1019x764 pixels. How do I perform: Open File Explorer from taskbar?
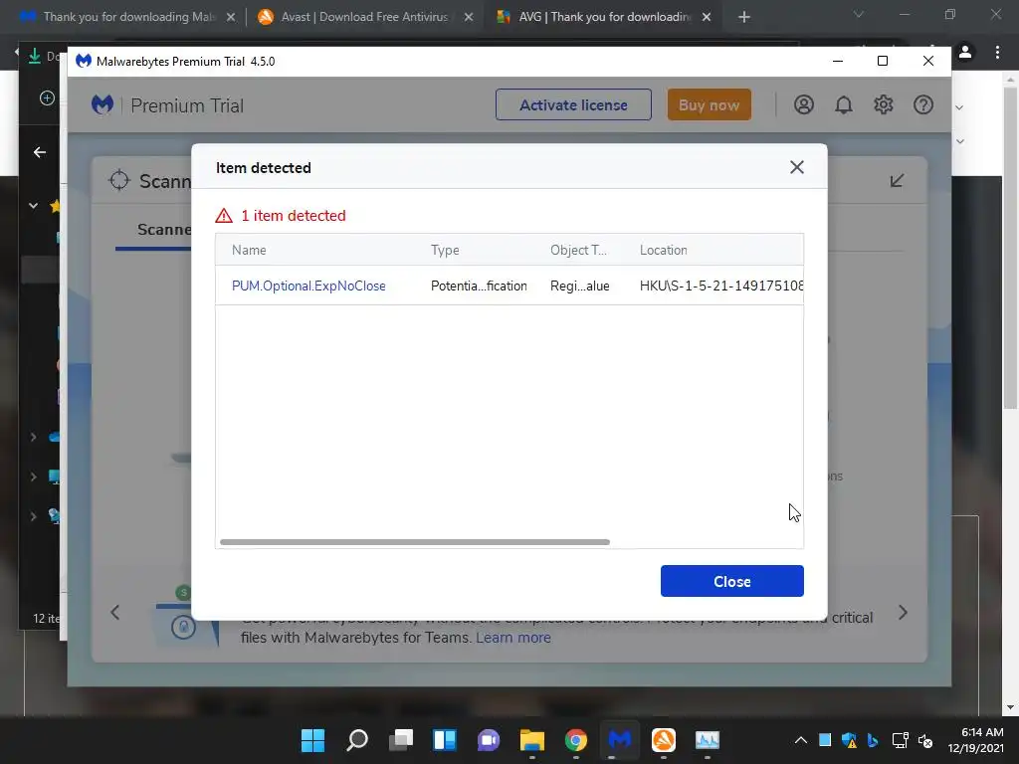click(x=532, y=740)
